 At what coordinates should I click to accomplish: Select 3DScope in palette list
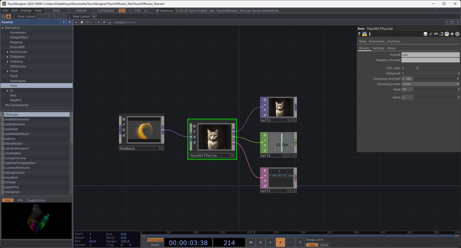click(x=35, y=115)
